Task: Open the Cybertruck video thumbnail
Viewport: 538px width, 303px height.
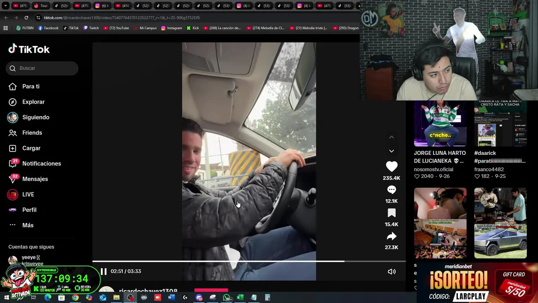Action: pyautogui.click(x=500, y=223)
